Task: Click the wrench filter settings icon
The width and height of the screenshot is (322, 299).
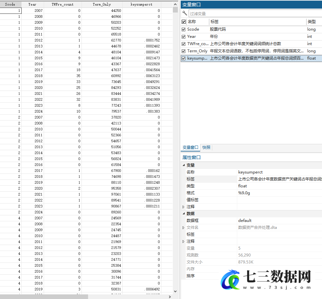Action: (185, 14)
